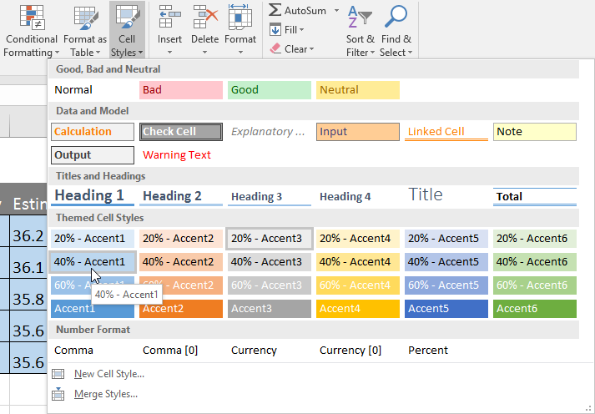Apply the Heading 1 style
Viewport: 595px width, 414px height.
pos(92,196)
